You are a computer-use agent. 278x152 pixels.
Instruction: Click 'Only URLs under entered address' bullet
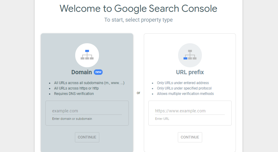pyautogui.click(x=183, y=83)
